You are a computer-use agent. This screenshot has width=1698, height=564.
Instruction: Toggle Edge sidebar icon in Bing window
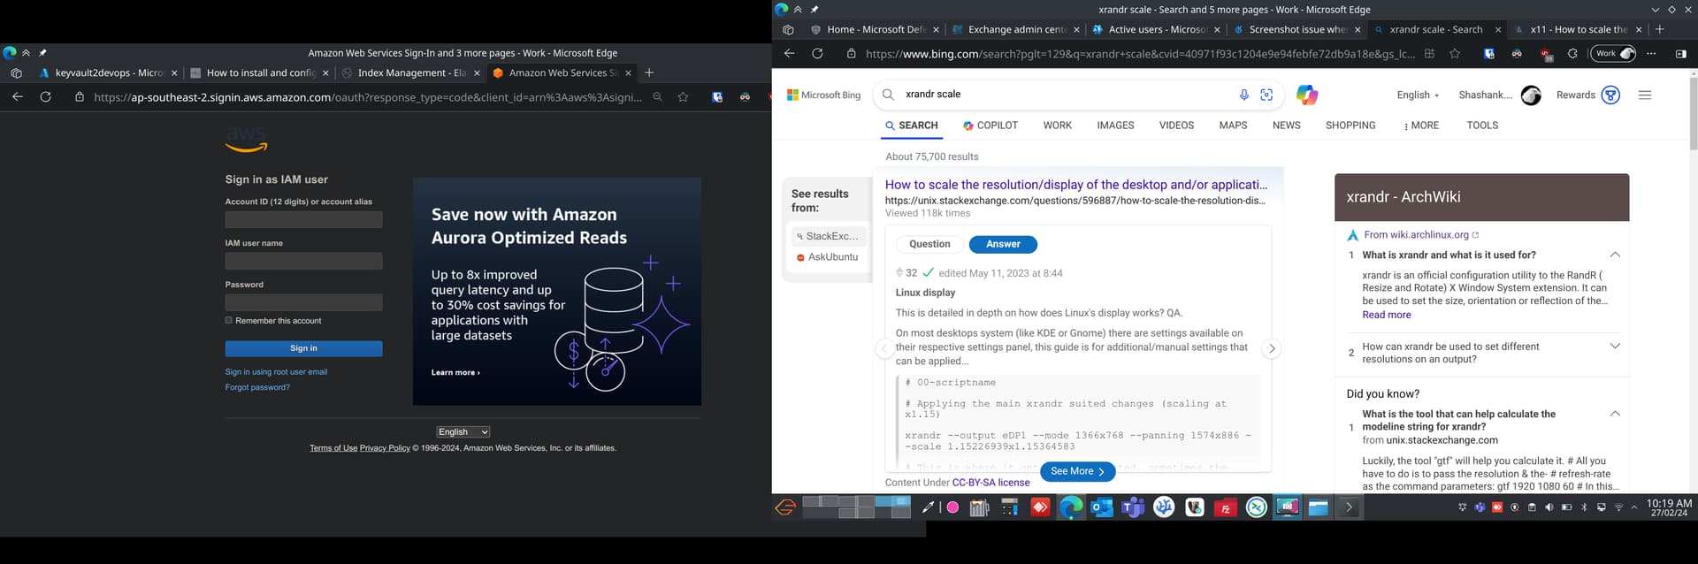(x=1680, y=53)
